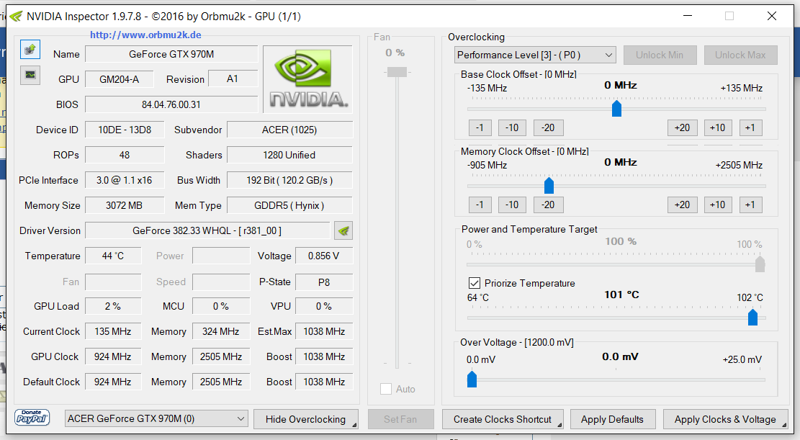Click Create Clocks Shortcut button
Viewport: 800px width, 440px height.
tap(503, 419)
